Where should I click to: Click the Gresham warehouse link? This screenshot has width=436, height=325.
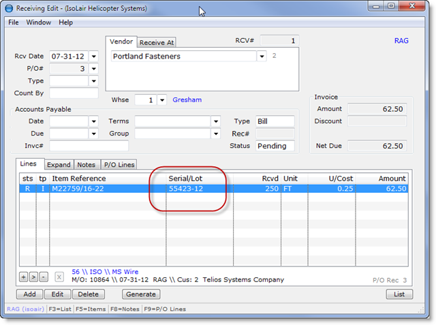pos(187,100)
